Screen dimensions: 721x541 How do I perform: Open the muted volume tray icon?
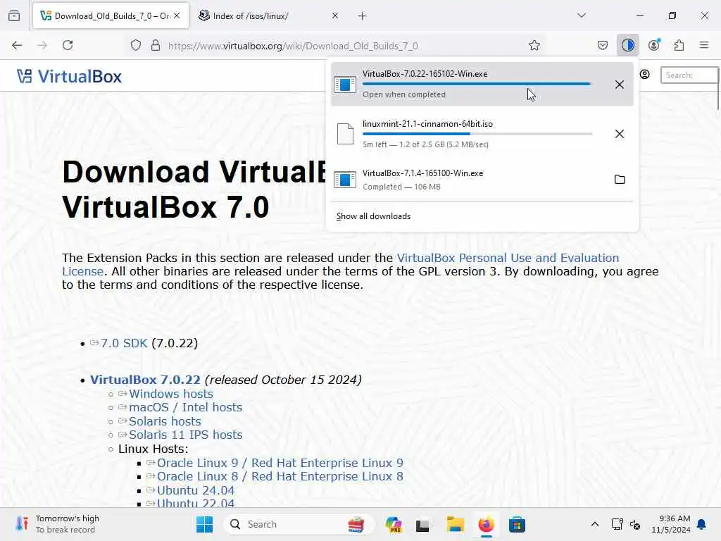pyautogui.click(x=635, y=524)
